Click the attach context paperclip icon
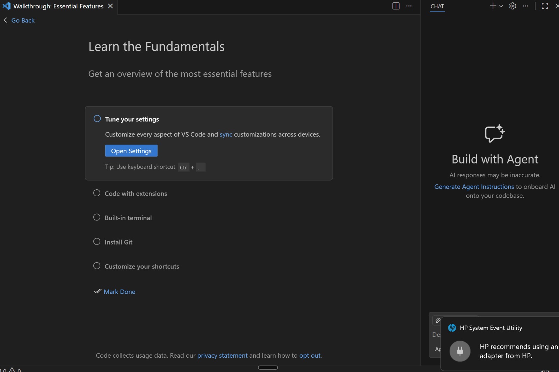This screenshot has width=559, height=372. click(x=438, y=320)
